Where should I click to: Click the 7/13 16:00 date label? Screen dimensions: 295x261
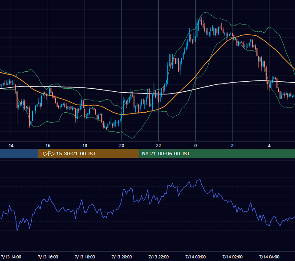[48, 257]
